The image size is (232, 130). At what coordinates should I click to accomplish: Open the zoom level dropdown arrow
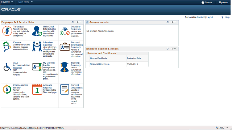click(227, 128)
